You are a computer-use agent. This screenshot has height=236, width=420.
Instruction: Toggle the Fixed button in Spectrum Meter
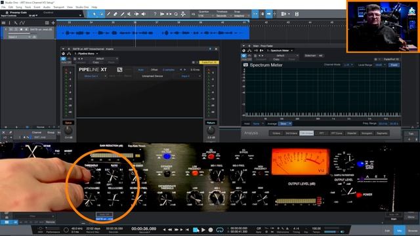pos(394,65)
